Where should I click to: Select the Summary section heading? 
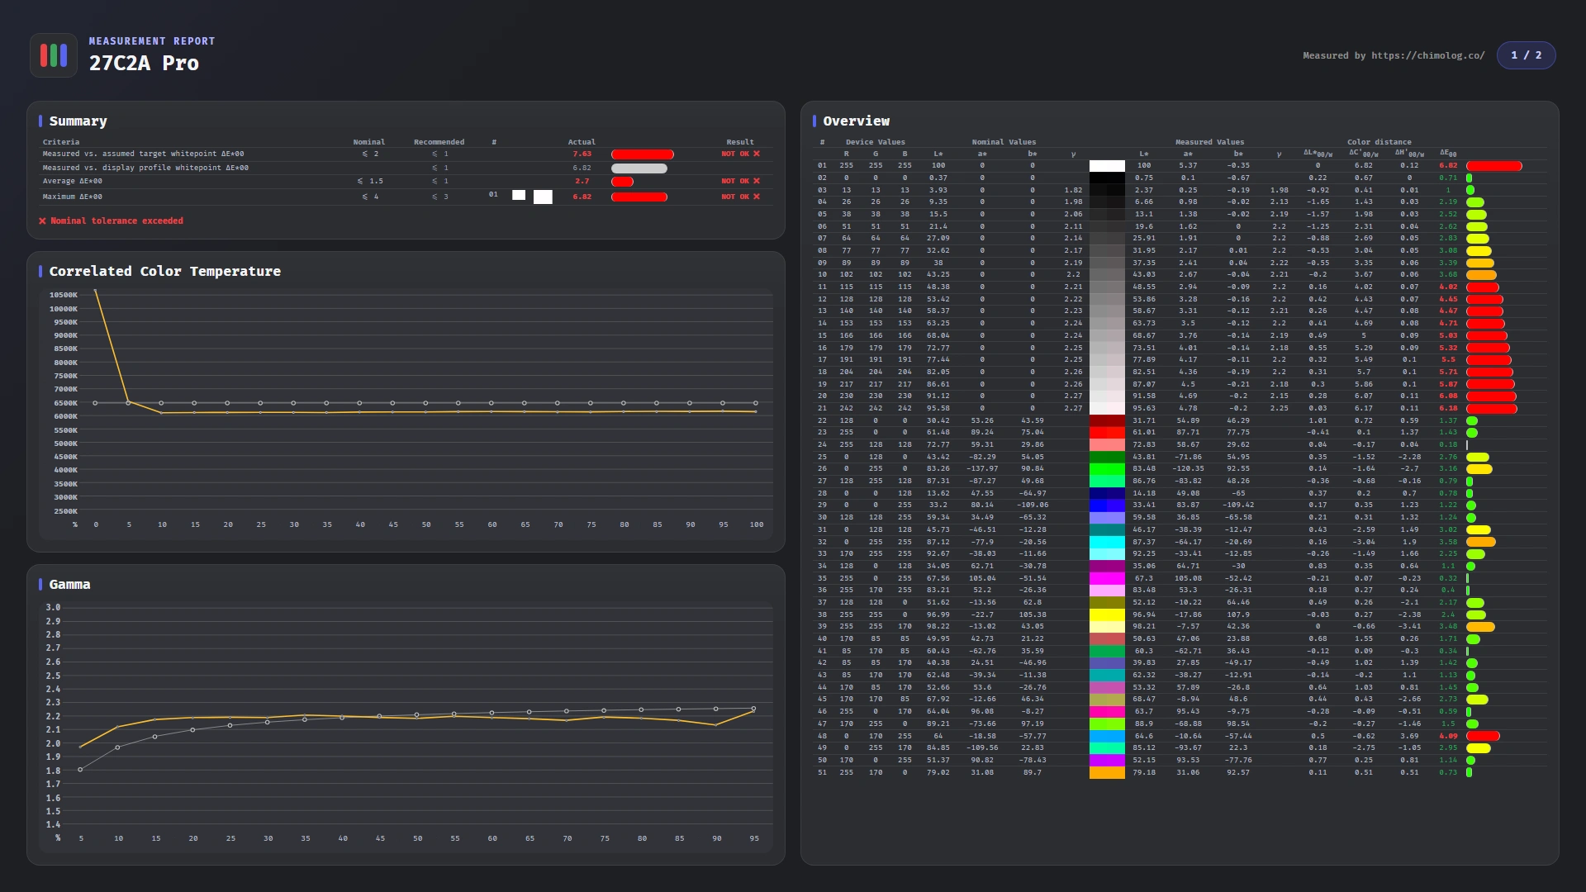click(78, 121)
